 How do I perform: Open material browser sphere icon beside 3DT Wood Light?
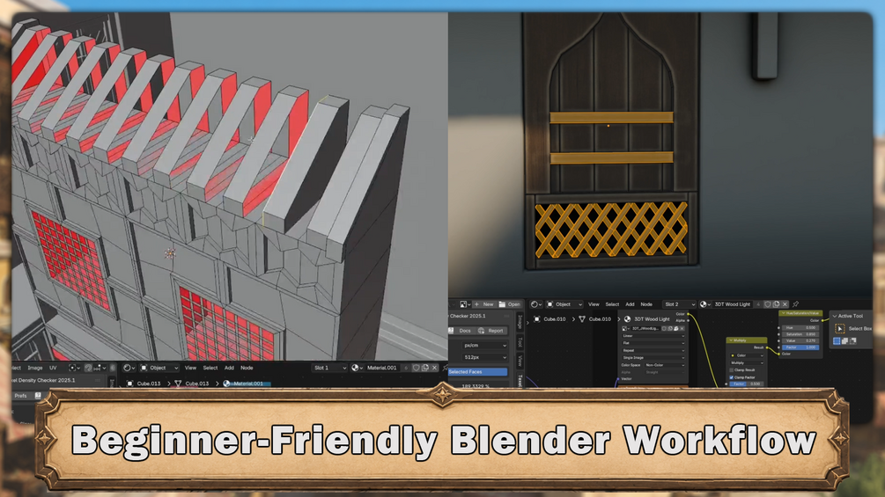[705, 304]
